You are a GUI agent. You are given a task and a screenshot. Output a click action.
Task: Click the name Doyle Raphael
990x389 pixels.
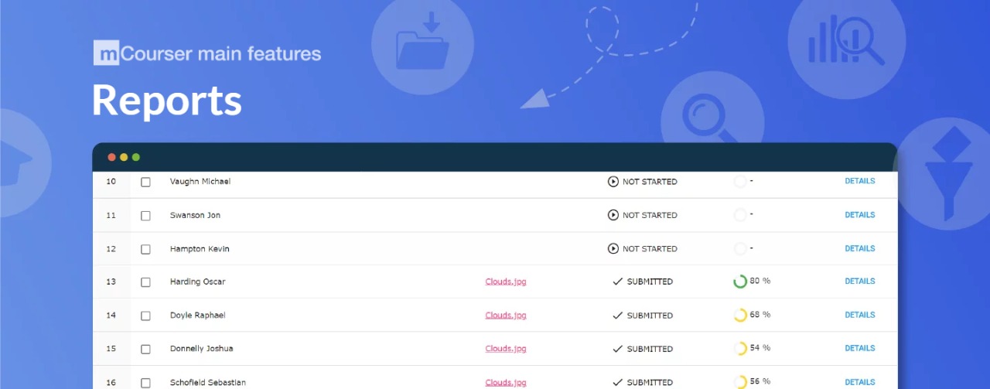198,316
